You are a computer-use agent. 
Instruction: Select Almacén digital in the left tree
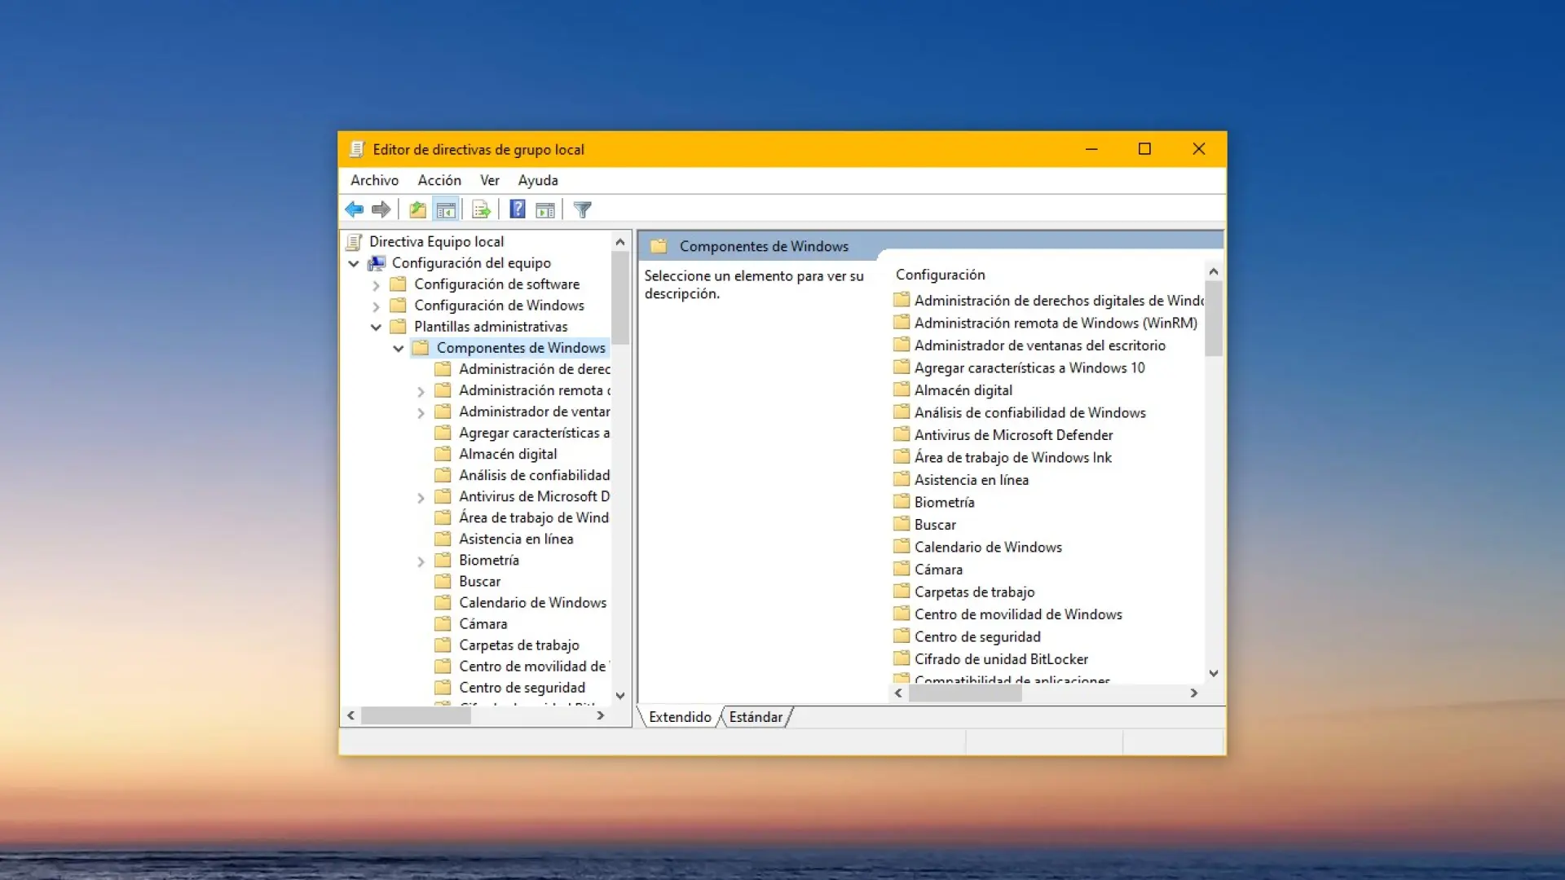(507, 454)
